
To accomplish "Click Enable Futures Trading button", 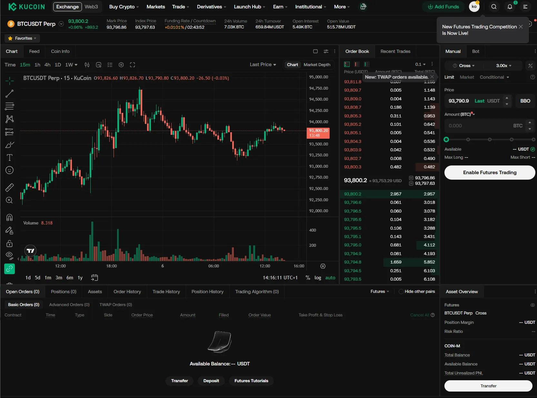I will pos(490,173).
